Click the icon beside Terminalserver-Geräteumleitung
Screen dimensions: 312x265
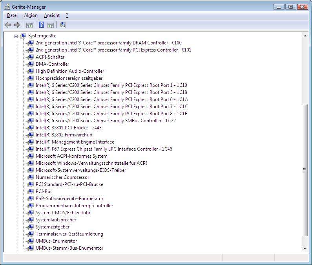pyautogui.click(x=31, y=234)
